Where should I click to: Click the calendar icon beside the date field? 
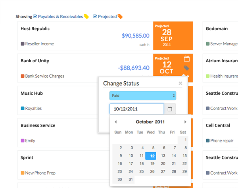170,109
